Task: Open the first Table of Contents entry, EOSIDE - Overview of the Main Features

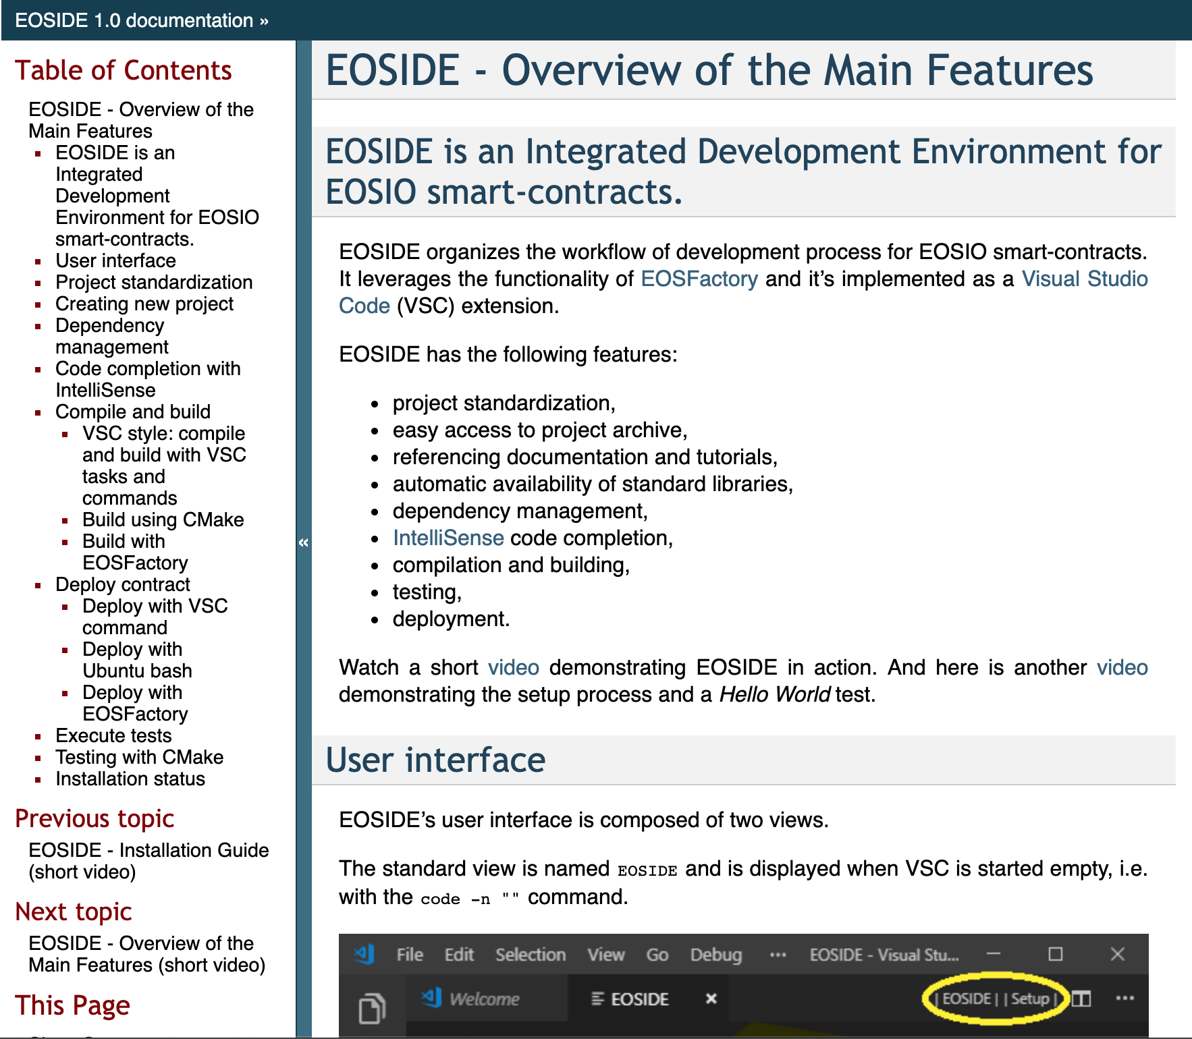Action: tap(141, 120)
